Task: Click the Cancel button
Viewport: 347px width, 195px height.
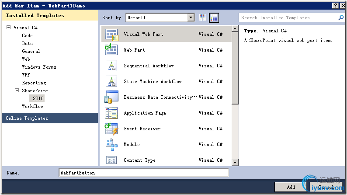Action: tap(326, 187)
